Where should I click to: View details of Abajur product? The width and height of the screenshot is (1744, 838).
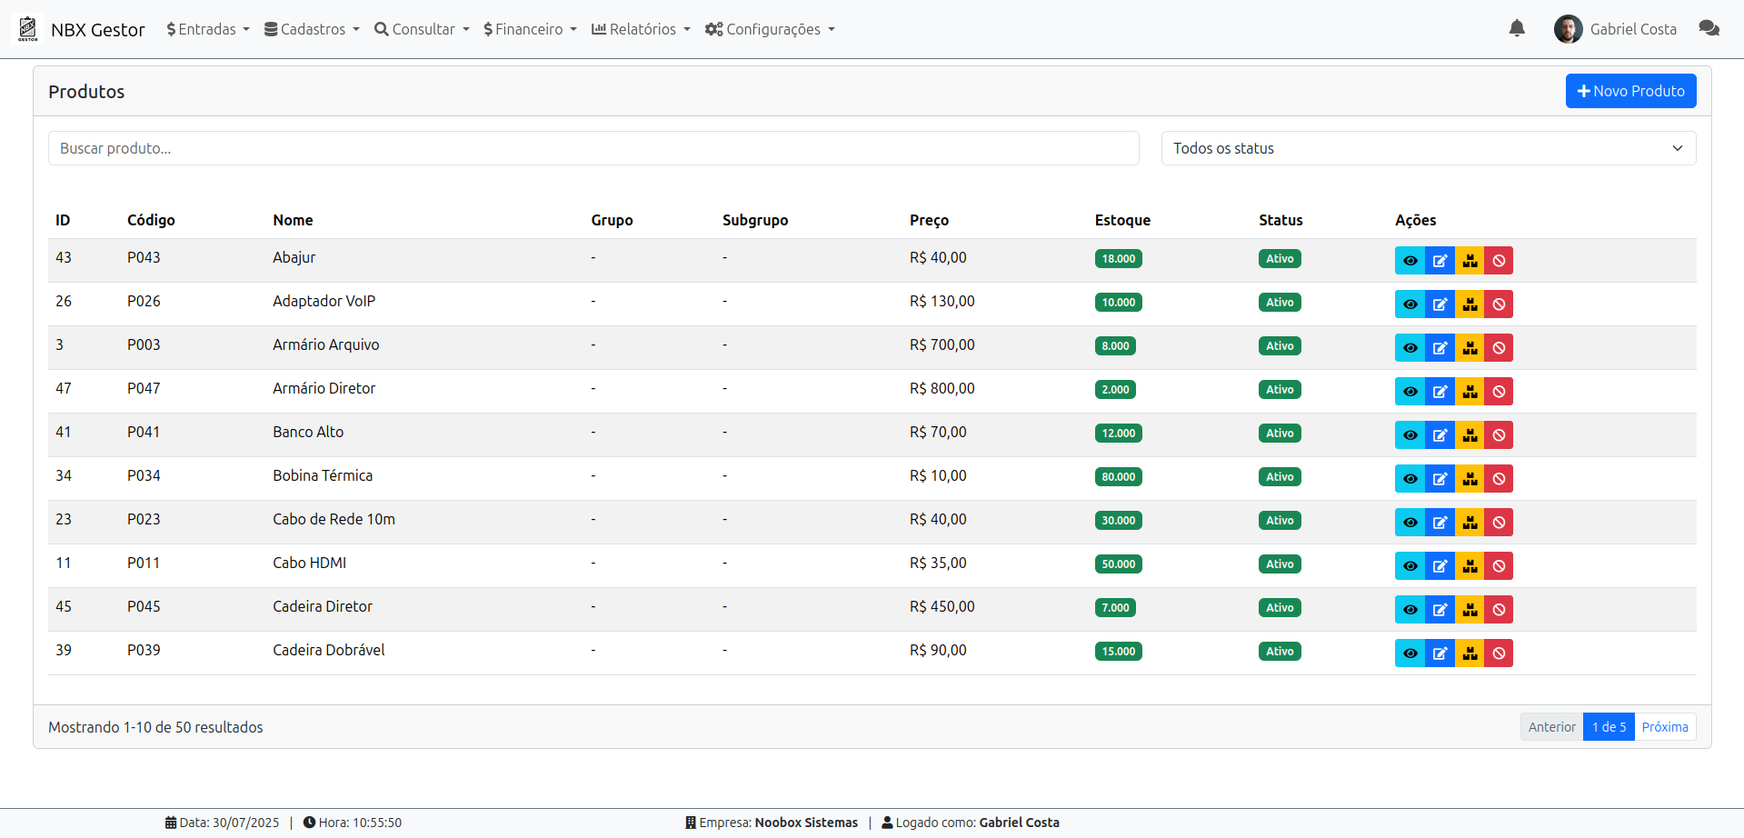pos(1410,261)
